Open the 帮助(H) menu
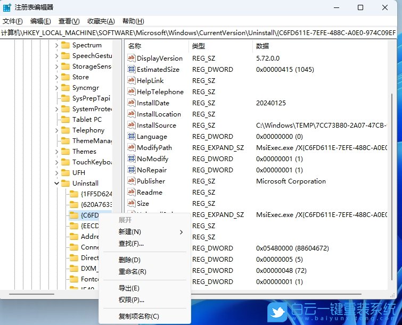 pyautogui.click(x=133, y=21)
